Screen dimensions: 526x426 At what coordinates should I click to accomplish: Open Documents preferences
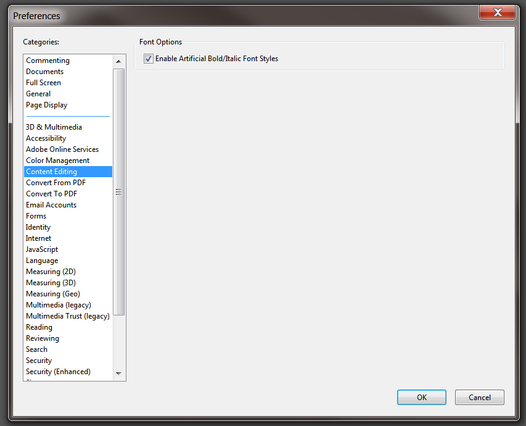[44, 71]
